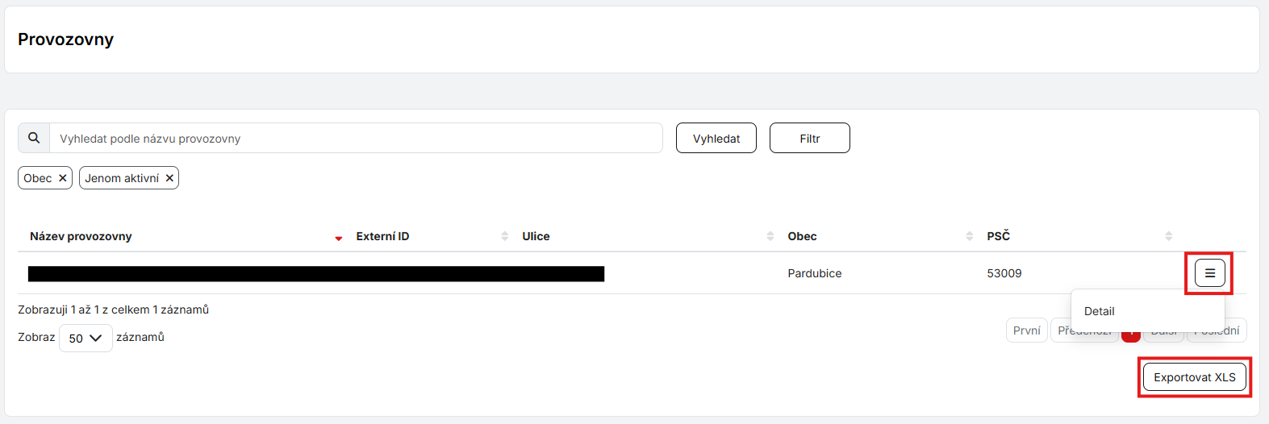Viewport: 1269px width, 424px height.
Task: Sort by Externí ID column
Action: [x=504, y=236]
